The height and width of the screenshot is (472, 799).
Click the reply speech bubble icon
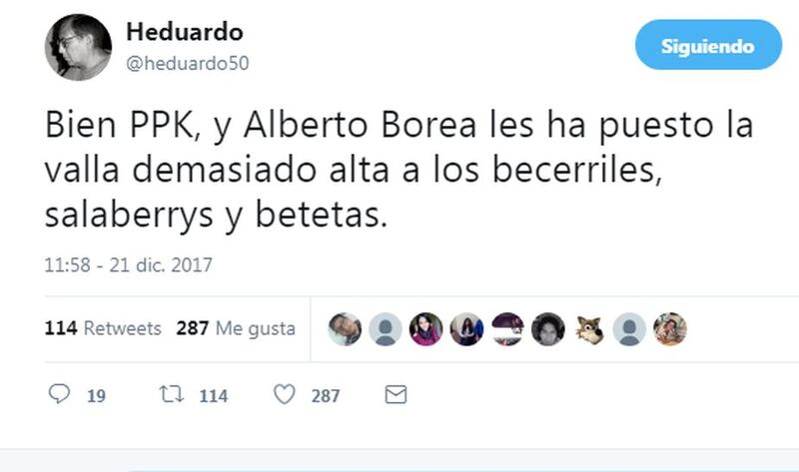(x=59, y=393)
